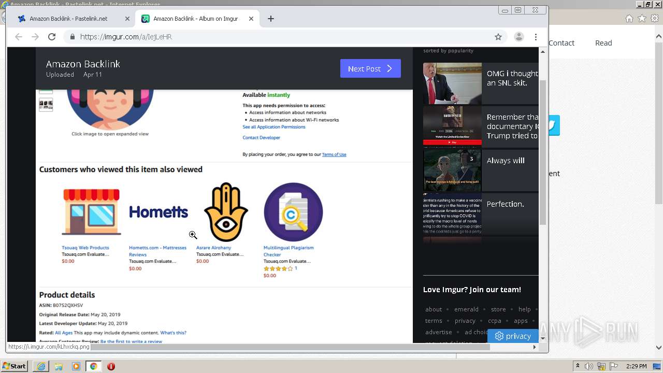Click Internet Explorer home icon
Viewport: 663px width, 373px height.
(x=629, y=18)
